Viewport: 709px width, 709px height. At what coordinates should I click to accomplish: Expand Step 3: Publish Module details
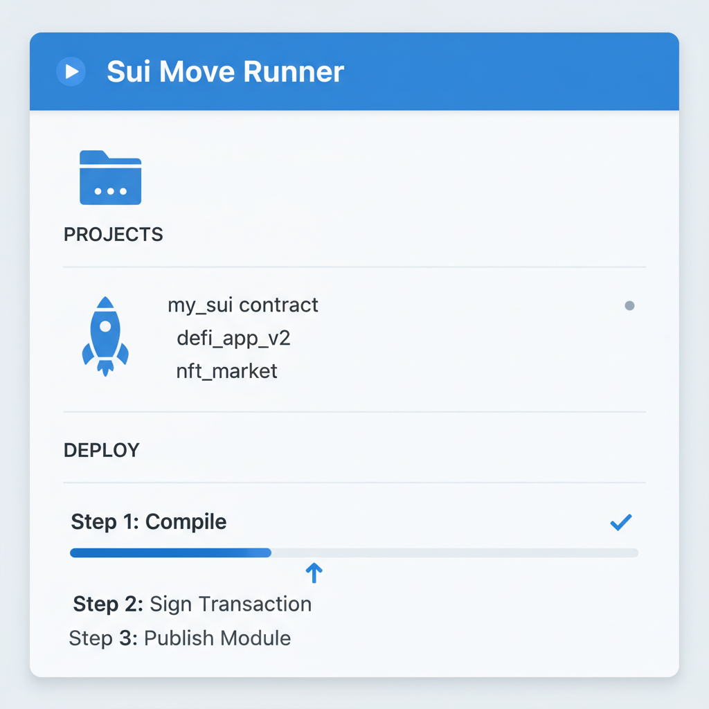click(179, 638)
